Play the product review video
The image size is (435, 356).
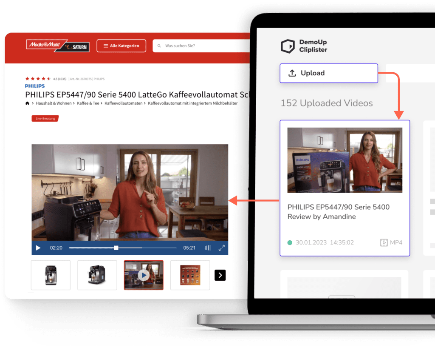pyautogui.click(x=38, y=248)
